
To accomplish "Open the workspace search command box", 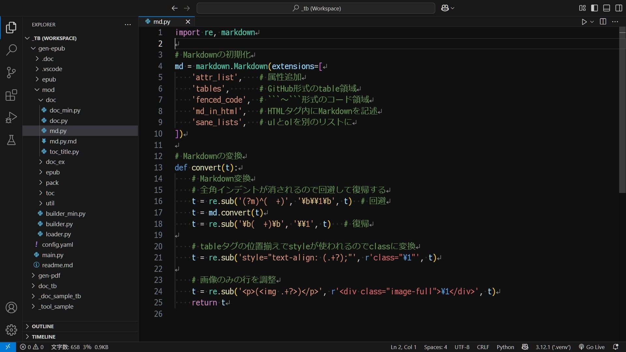I will [316, 8].
